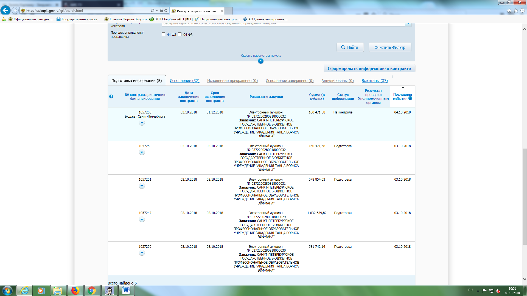Image resolution: width=527 pixels, height=296 pixels.
Task: Open Internet Explorer on taskbar
Action: coord(24,291)
